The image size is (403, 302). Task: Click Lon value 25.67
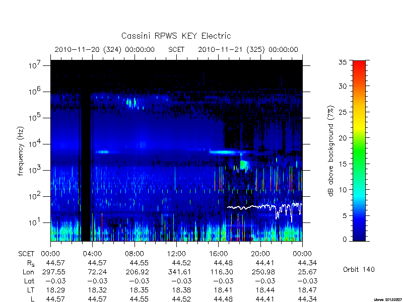308,272
